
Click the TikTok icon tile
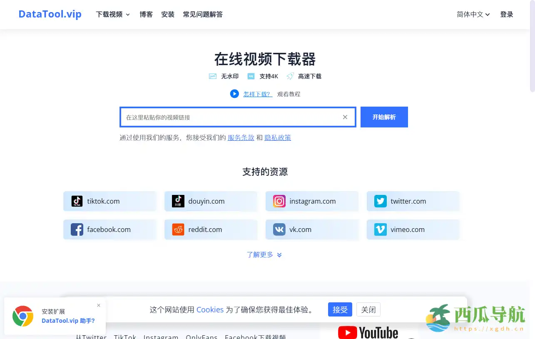(77, 201)
